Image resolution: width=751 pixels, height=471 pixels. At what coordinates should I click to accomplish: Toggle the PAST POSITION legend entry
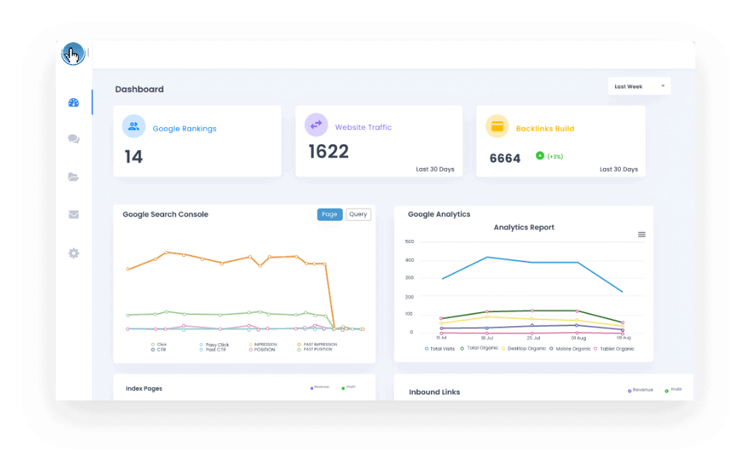pos(315,349)
